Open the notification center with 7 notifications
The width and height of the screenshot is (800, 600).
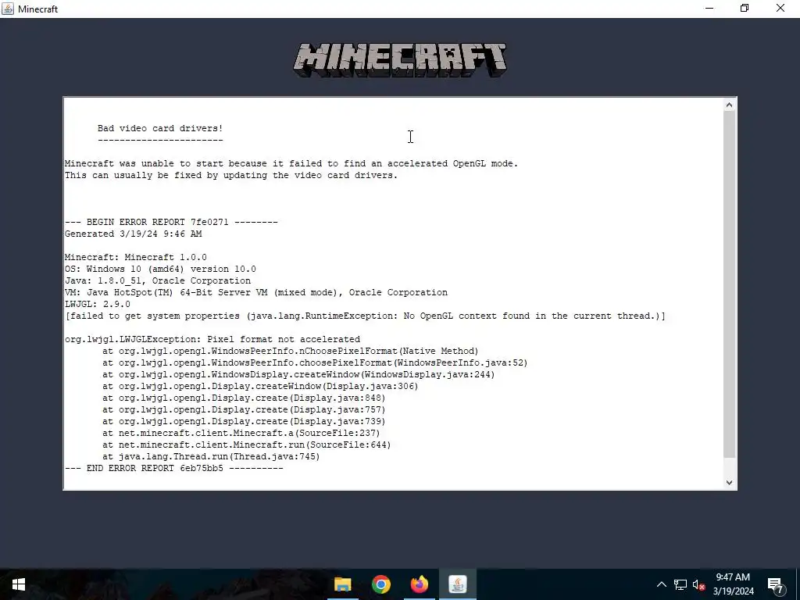[x=776, y=585]
